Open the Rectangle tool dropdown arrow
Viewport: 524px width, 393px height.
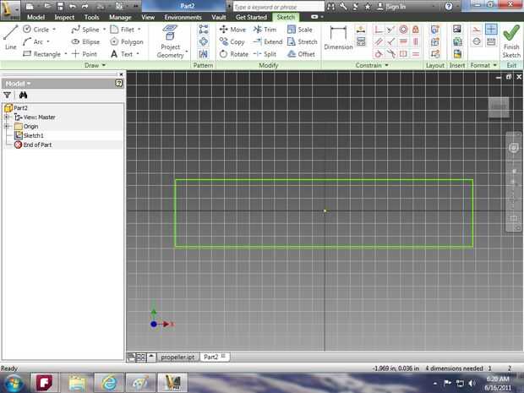64,54
